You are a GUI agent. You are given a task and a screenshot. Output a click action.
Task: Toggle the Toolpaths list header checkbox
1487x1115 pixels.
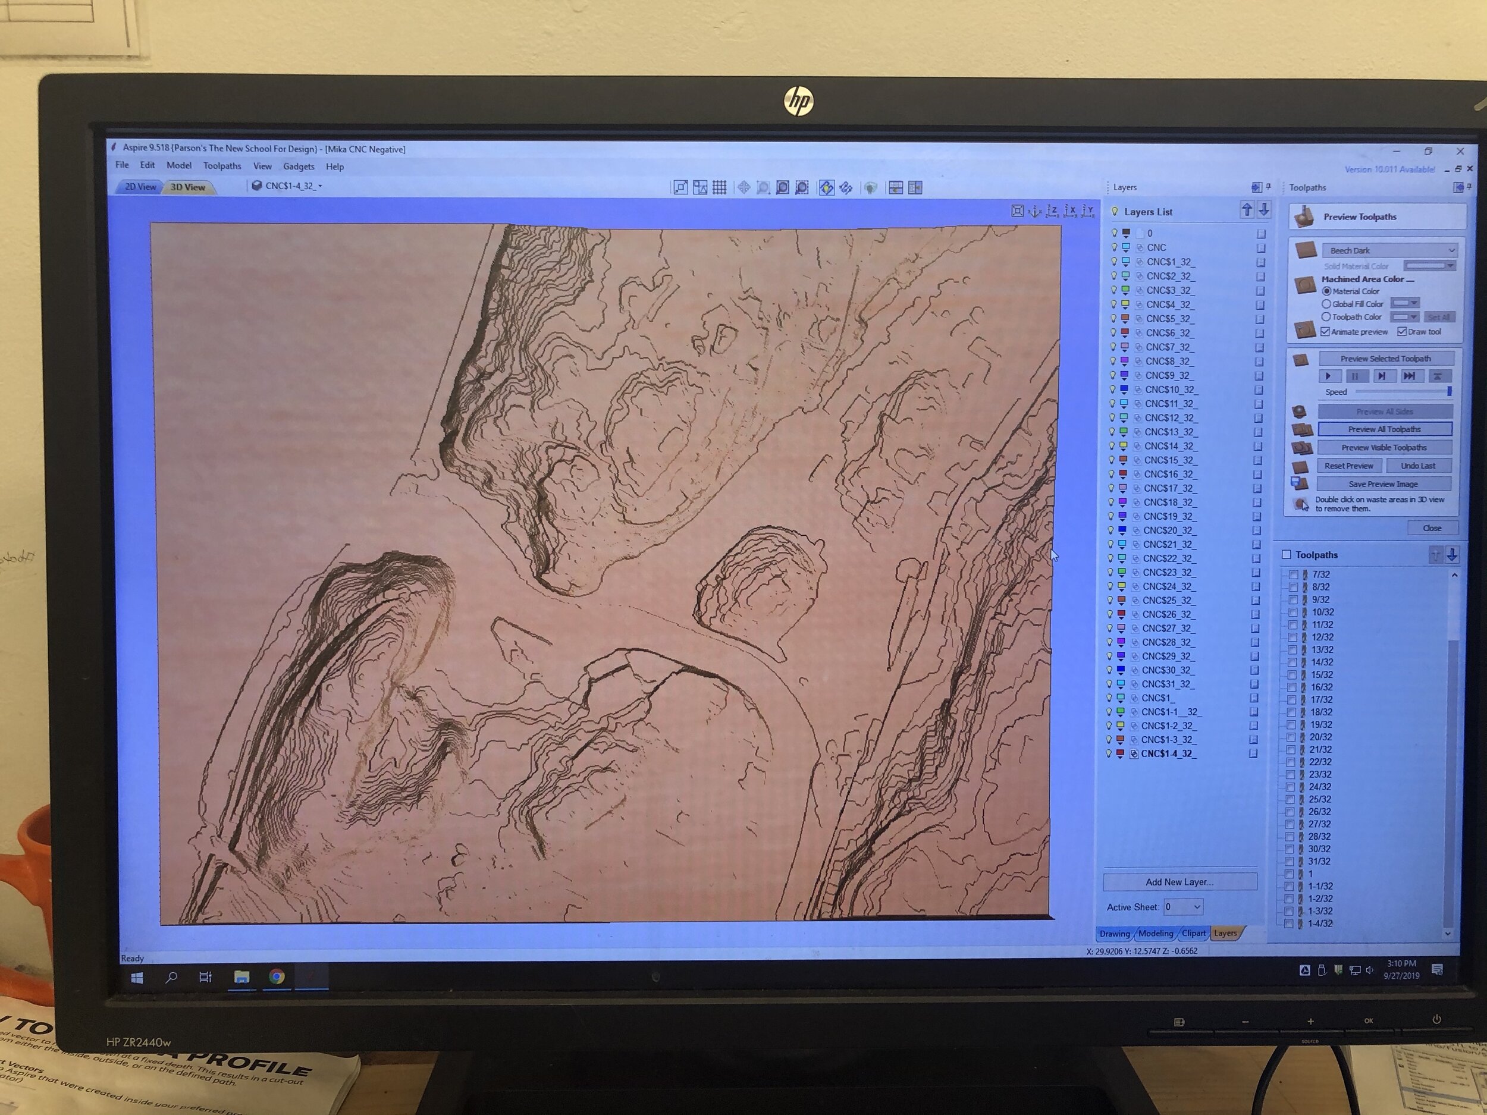point(1286,554)
